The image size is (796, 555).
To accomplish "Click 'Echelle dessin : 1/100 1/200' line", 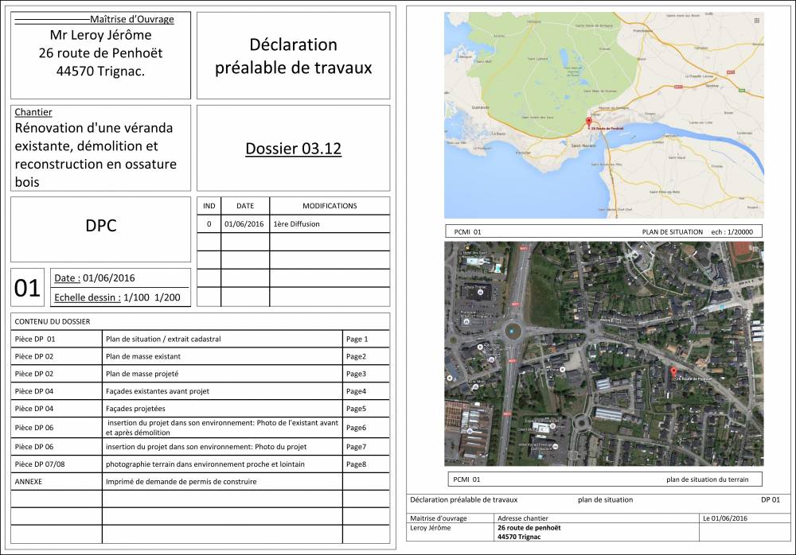I will point(117,298).
